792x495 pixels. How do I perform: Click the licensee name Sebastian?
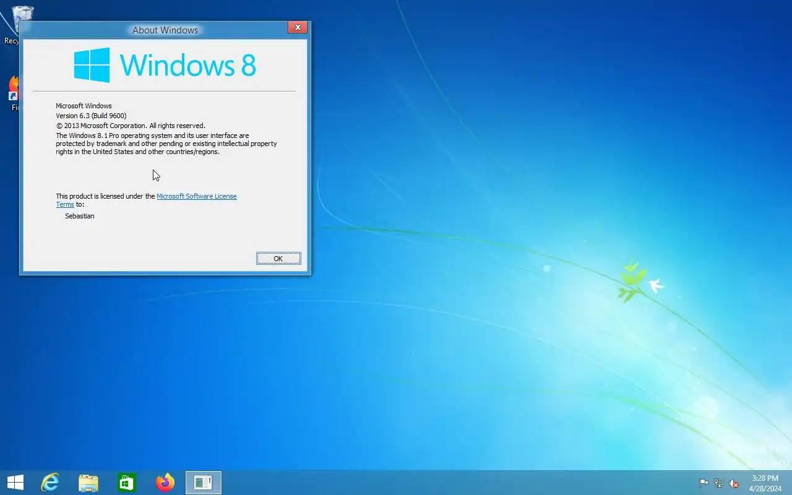pos(80,216)
